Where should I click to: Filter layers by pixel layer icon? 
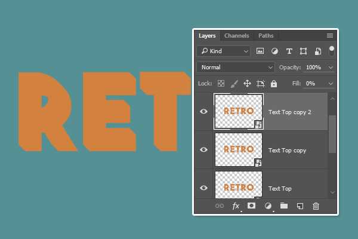click(x=261, y=51)
